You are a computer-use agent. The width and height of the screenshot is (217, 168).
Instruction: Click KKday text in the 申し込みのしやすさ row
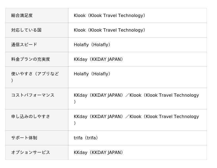click(81, 117)
